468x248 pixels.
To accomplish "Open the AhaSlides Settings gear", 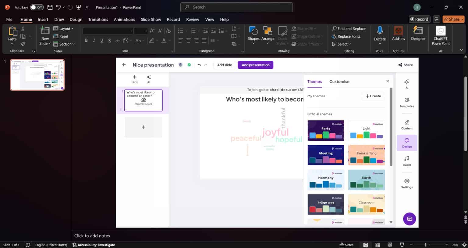I will 407,183.
